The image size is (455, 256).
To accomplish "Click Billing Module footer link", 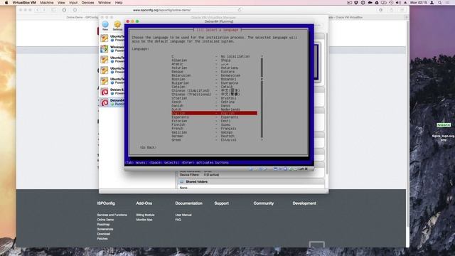I will click(x=145, y=215).
